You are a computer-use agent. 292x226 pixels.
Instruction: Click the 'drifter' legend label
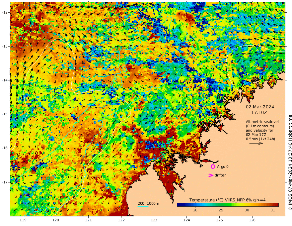click(220, 175)
